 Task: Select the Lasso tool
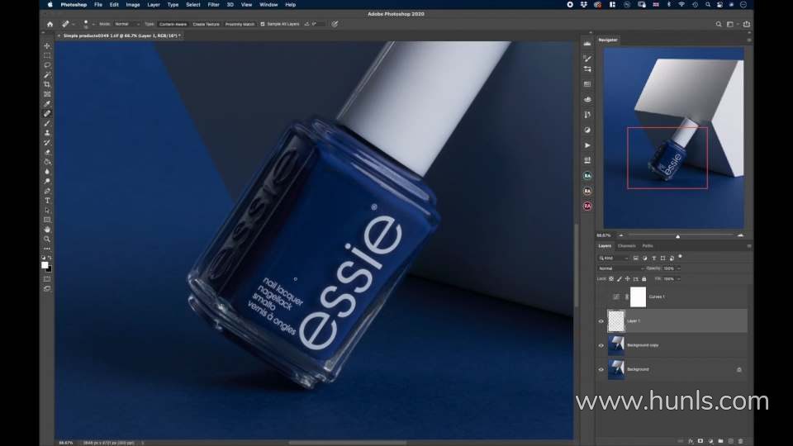[47, 64]
